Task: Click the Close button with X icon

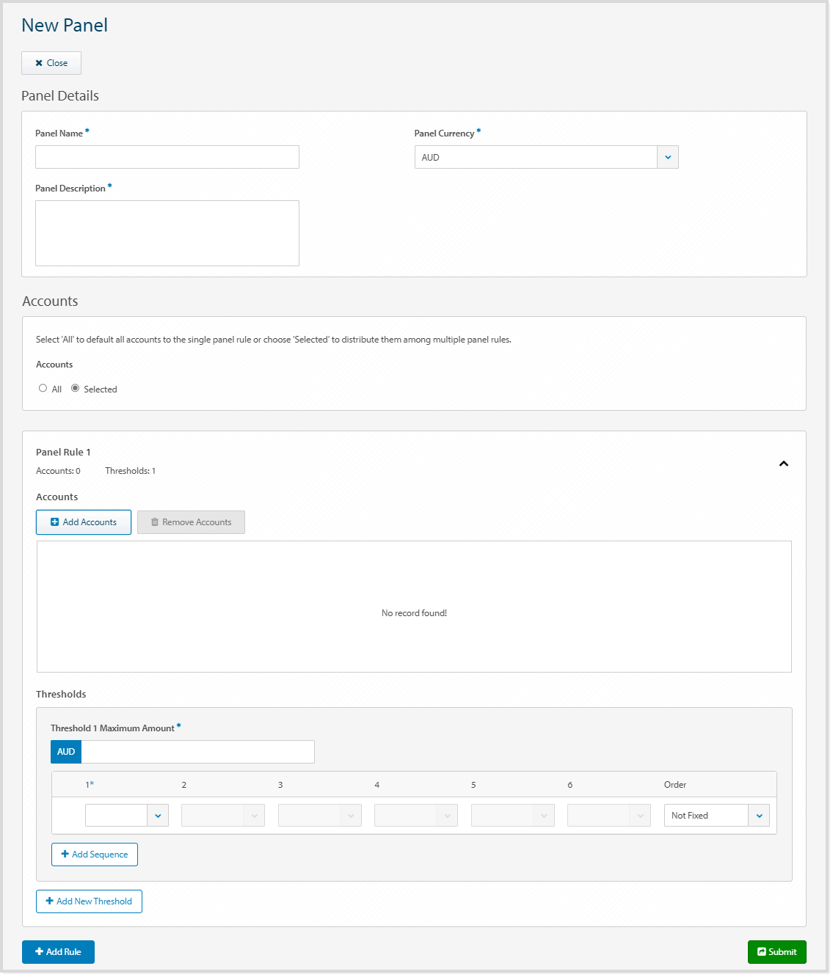Action: (x=51, y=63)
